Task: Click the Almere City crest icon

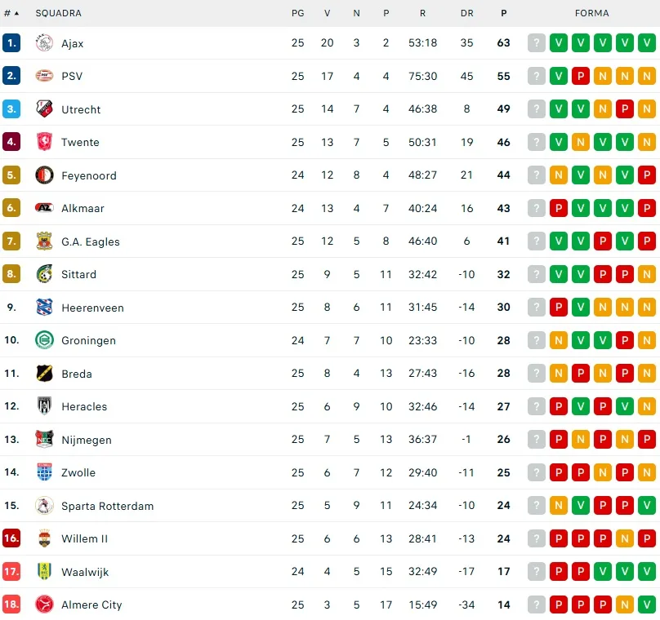Action: [44, 604]
